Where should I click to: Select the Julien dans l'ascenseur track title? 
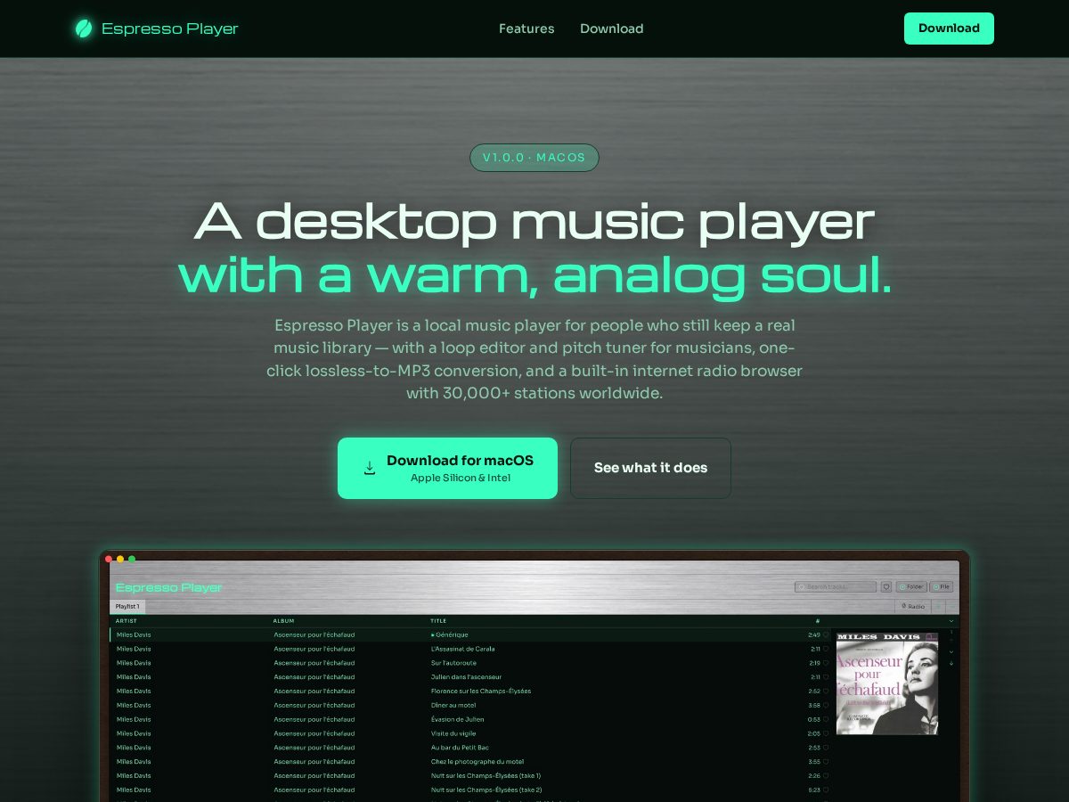[x=466, y=677]
